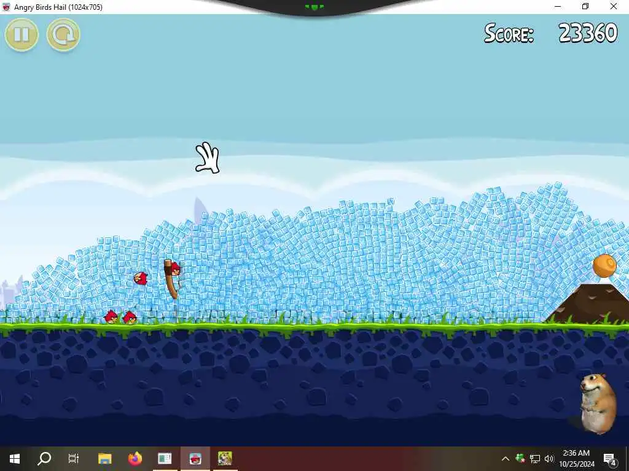Open the Windows Start menu
629x471 pixels.
[x=15, y=459]
